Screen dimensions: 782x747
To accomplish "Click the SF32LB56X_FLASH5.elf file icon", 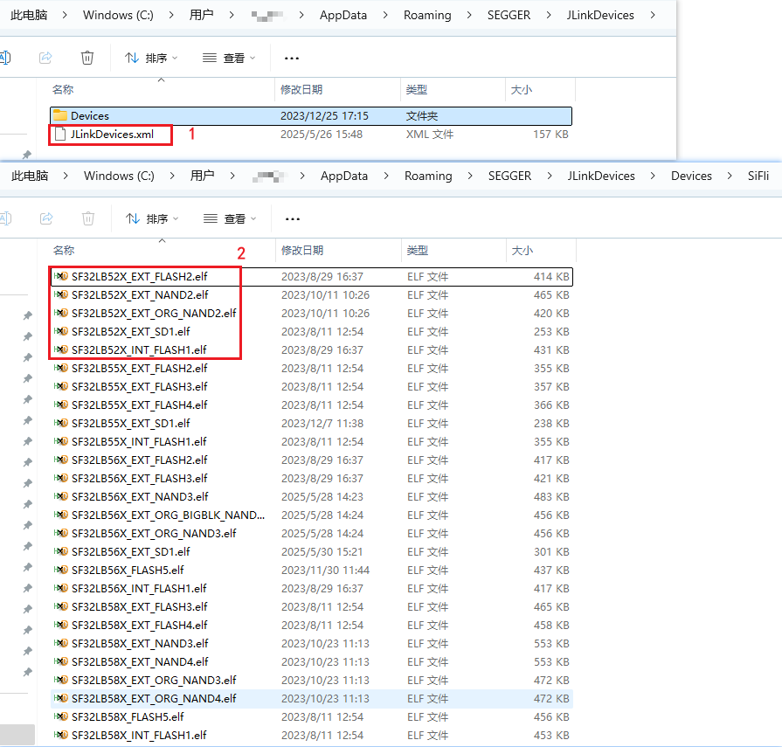I will [x=61, y=570].
